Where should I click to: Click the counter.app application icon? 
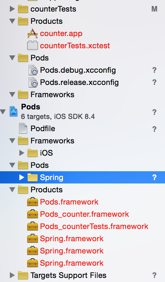(33, 33)
